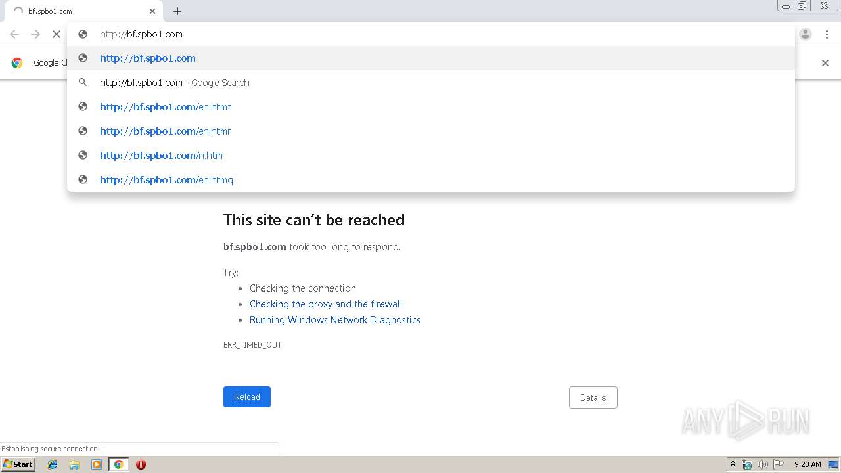Go forward with the forward arrow
Image resolution: width=841 pixels, height=473 pixels.
point(35,34)
